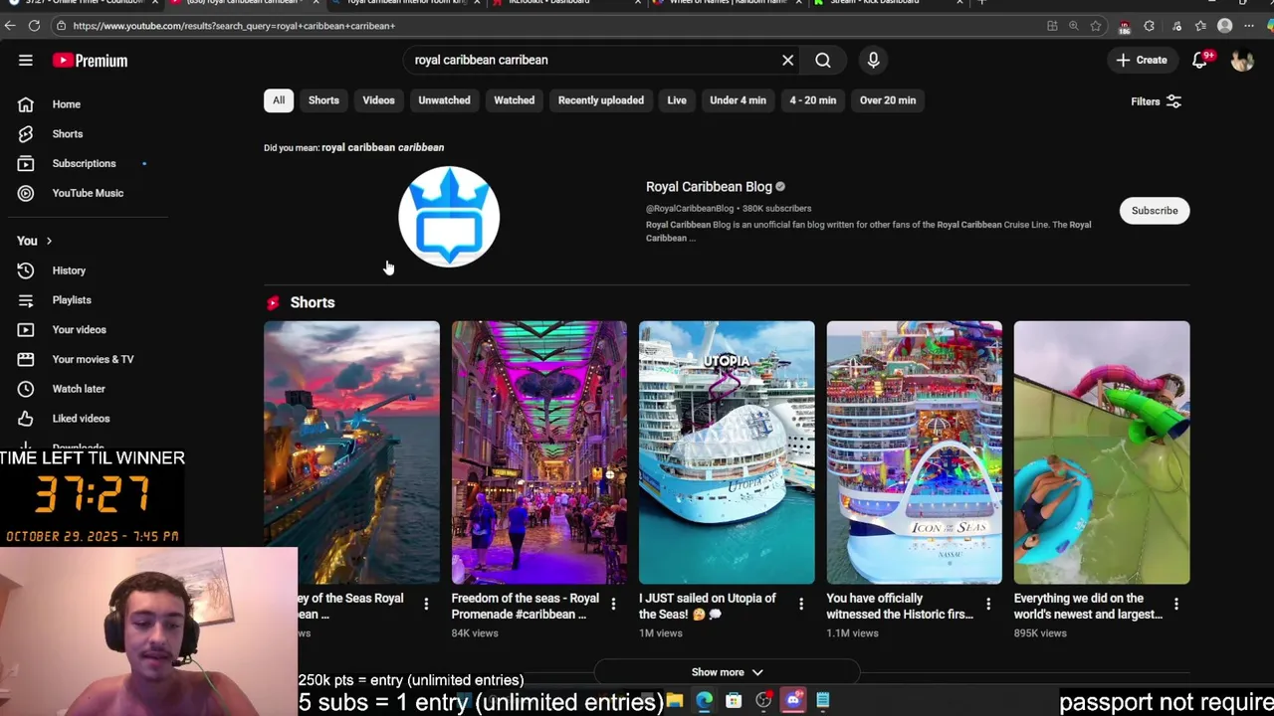This screenshot has height=716, width=1274.
Task: Open the Filters panel
Action: tap(1155, 101)
